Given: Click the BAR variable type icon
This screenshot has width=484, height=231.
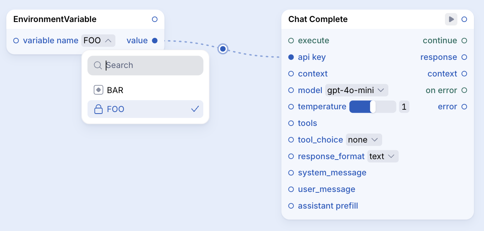Looking at the screenshot, I should [x=99, y=90].
